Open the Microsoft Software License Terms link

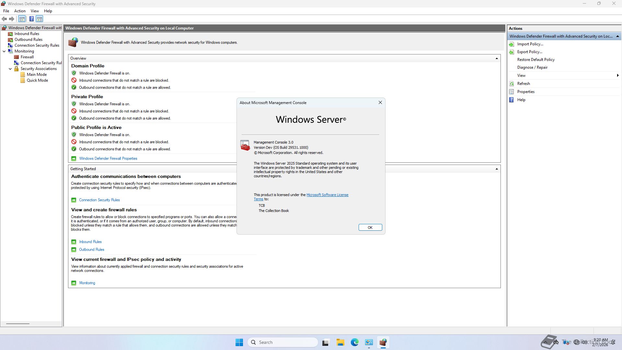pyautogui.click(x=327, y=195)
